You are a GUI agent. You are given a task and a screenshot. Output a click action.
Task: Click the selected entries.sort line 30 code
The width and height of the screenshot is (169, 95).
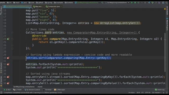[x=68, y=58]
